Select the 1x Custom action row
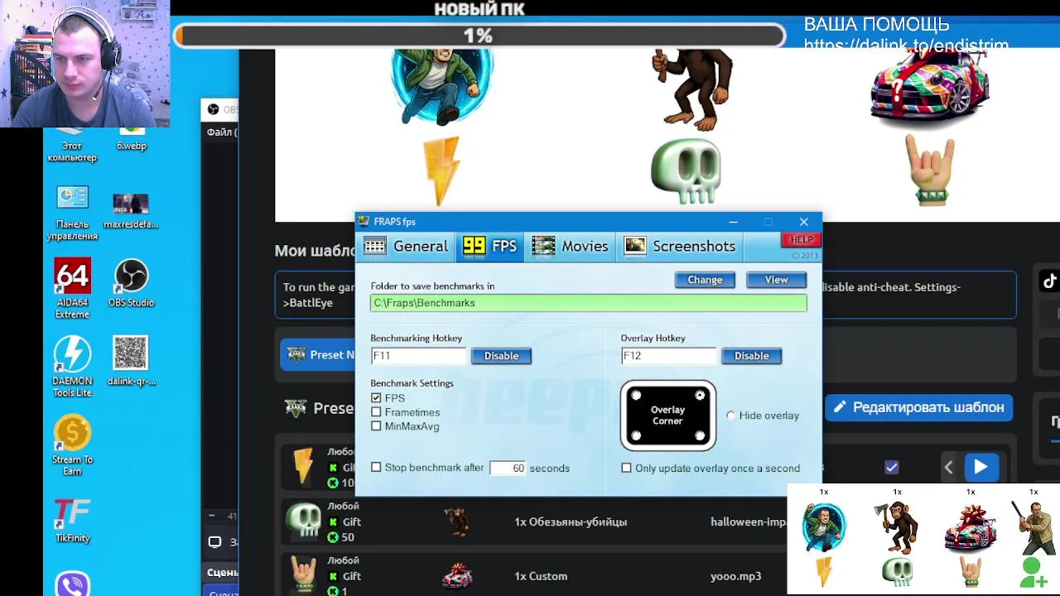 click(541, 576)
